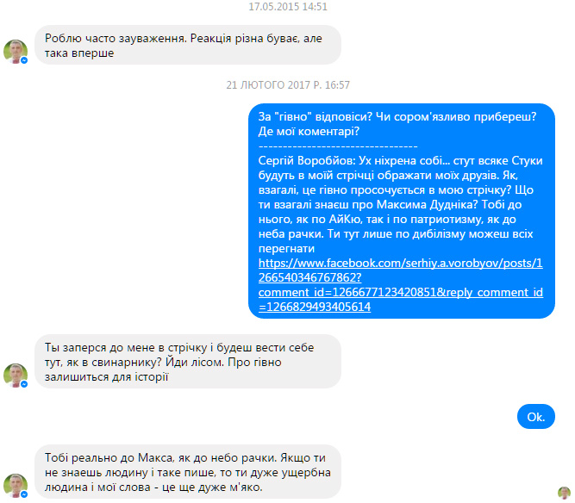Open the facebook.com/serhiy.a.vorobyov link
This screenshot has width=575, height=503.
401,263
